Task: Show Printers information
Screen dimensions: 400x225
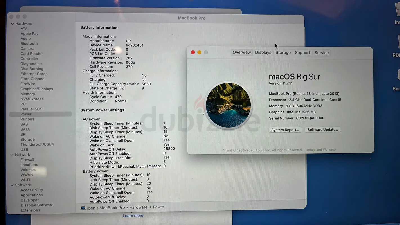Action: tap(27, 119)
